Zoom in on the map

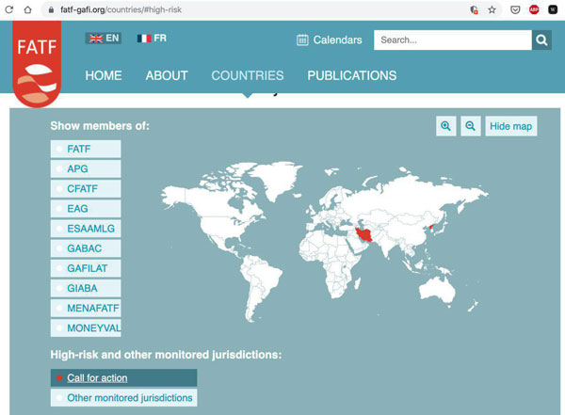click(446, 126)
